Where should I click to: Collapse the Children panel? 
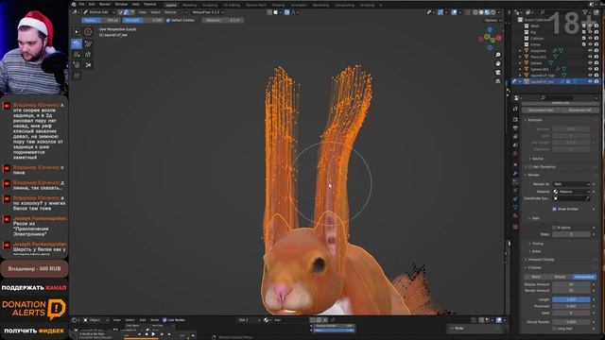point(534,267)
